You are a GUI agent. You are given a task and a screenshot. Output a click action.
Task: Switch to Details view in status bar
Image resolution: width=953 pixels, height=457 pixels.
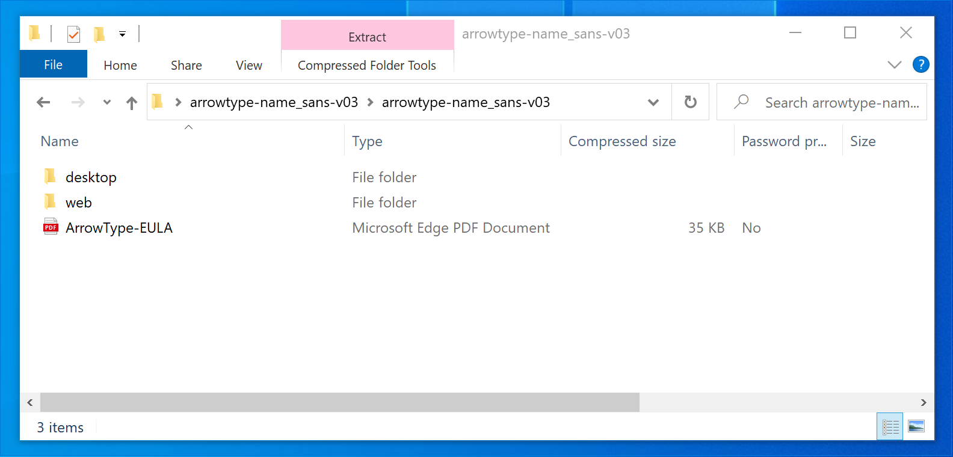click(x=890, y=427)
